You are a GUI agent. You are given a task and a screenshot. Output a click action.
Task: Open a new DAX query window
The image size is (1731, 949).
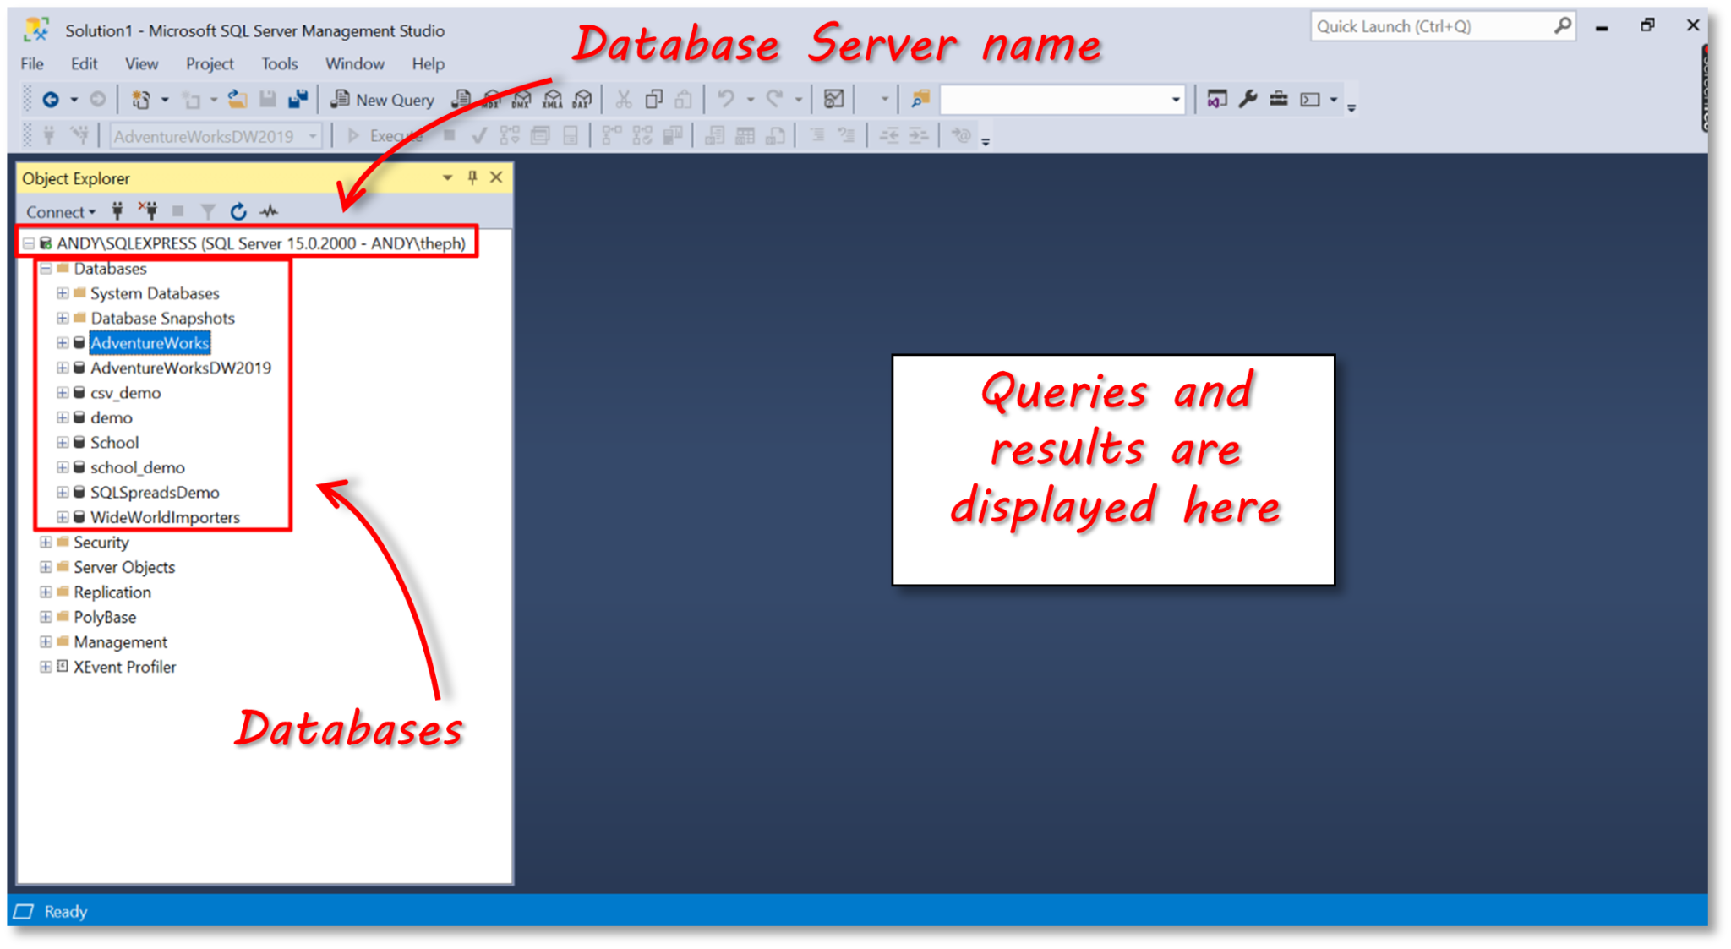582,99
